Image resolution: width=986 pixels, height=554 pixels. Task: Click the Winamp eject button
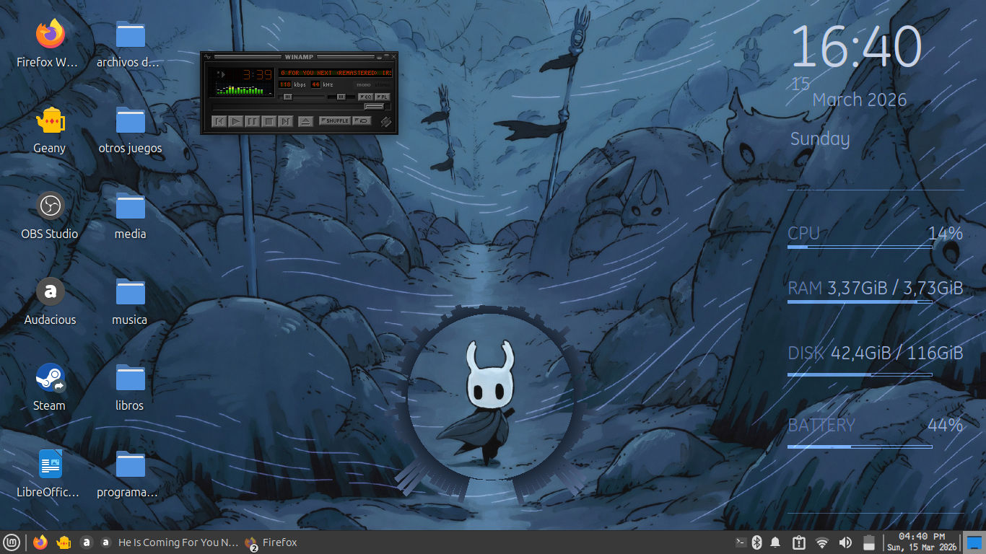point(305,121)
